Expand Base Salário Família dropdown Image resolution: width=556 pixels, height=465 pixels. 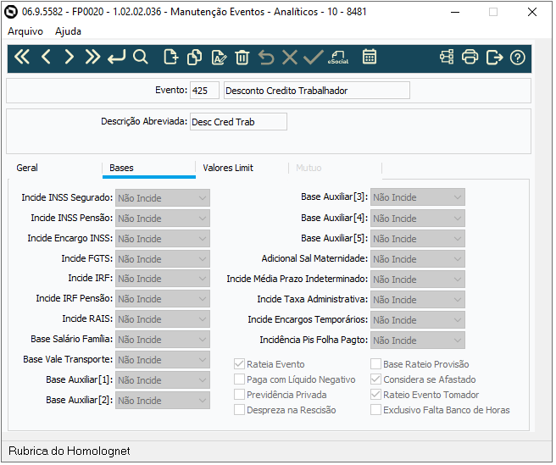163,340
